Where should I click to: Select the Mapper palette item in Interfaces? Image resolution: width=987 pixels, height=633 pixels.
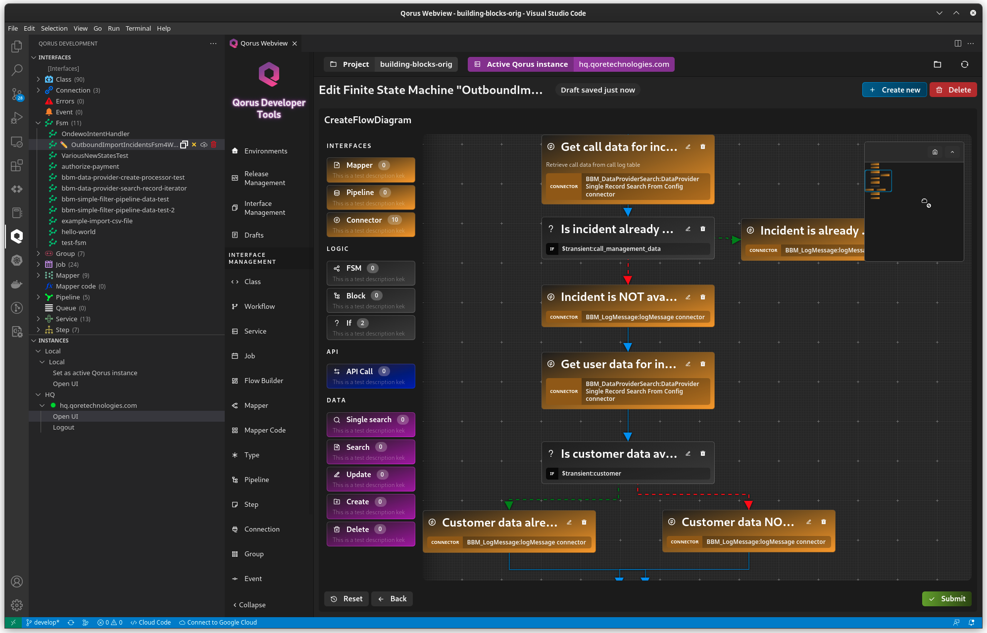coord(371,170)
